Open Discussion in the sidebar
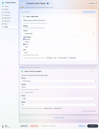Screen dimensions: 99x129 click(x=9, y=12)
